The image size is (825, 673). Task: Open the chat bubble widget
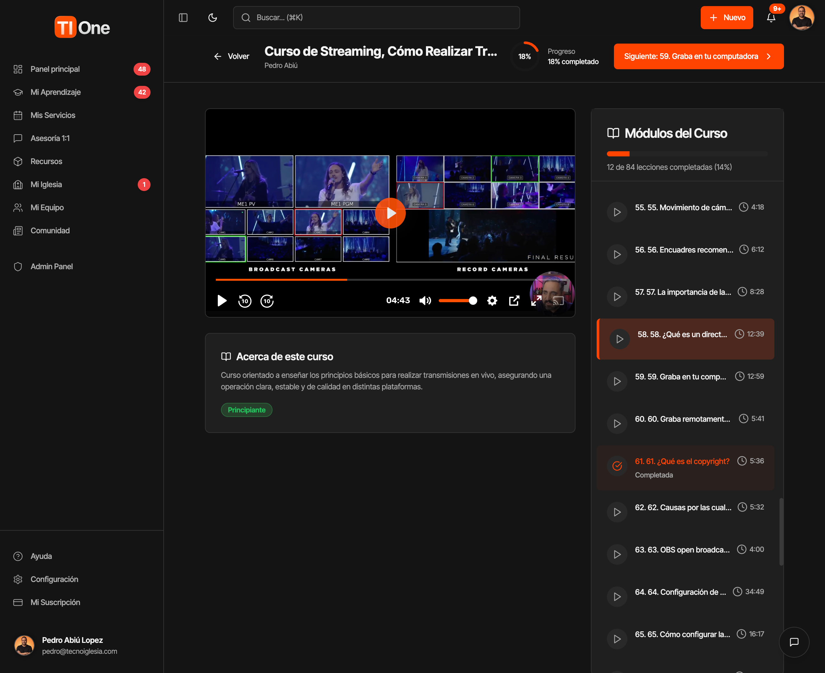[x=794, y=642]
